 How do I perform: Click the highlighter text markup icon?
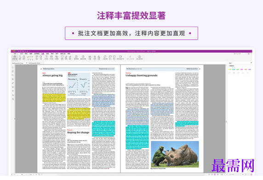(28, 57)
